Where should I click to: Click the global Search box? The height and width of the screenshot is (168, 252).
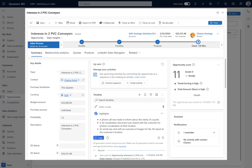coord(115,4)
